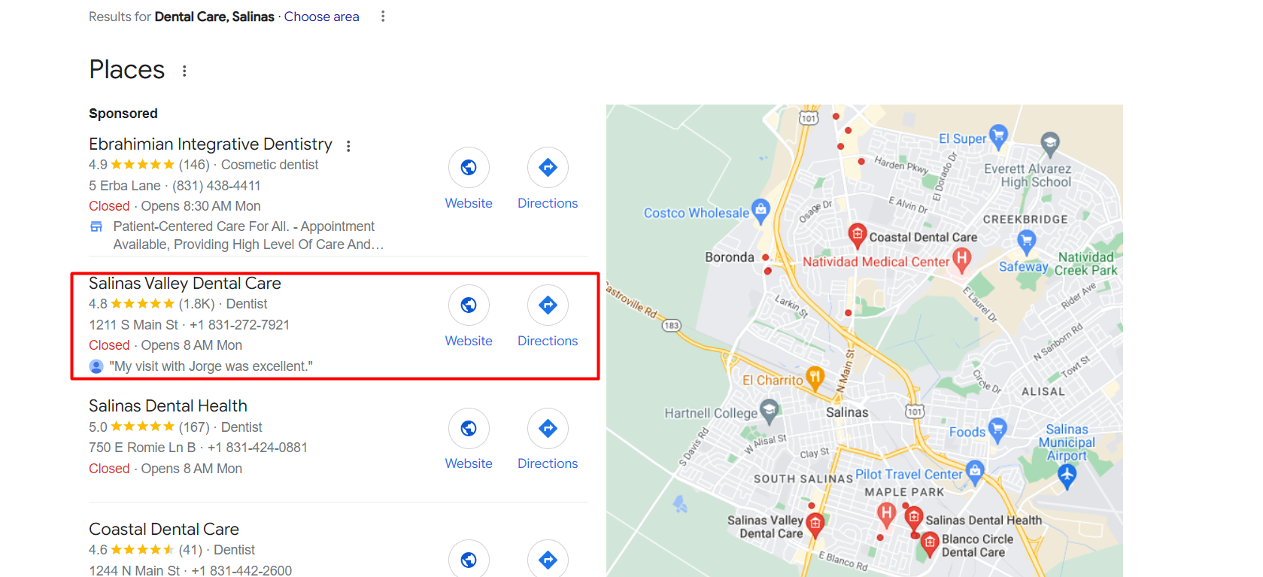Get Directions icon for Coastal Dental Care listing

point(548,559)
